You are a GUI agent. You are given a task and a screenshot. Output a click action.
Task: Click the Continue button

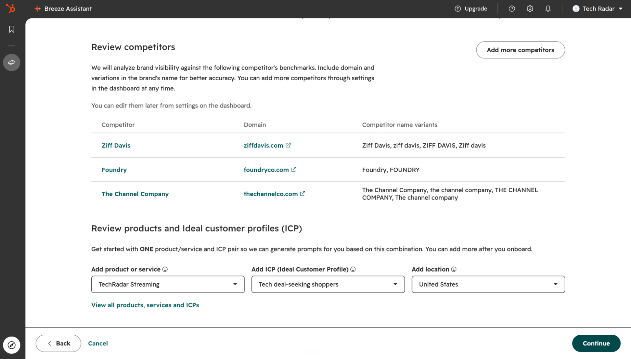click(x=596, y=343)
